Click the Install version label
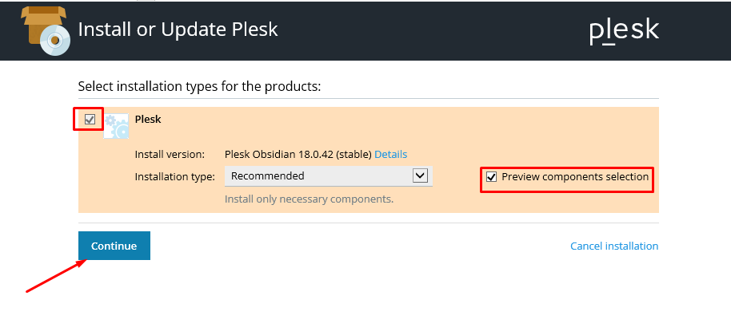 click(x=170, y=154)
